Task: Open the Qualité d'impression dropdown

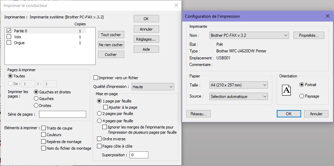Action: pos(153,86)
